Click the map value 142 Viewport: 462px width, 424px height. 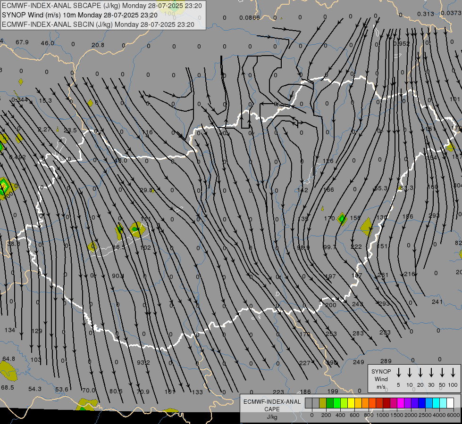[x=302, y=190]
